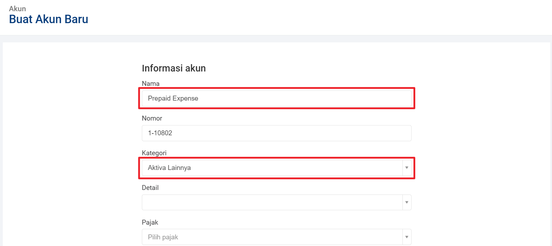Click the Nama field label
Image resolution: width=552 pixels, height=246 pixels.
point(151,83)
